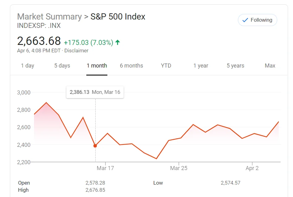Click the 2,663.68 index price
This screenshot has width=293, height=197.
coord(39,41)
